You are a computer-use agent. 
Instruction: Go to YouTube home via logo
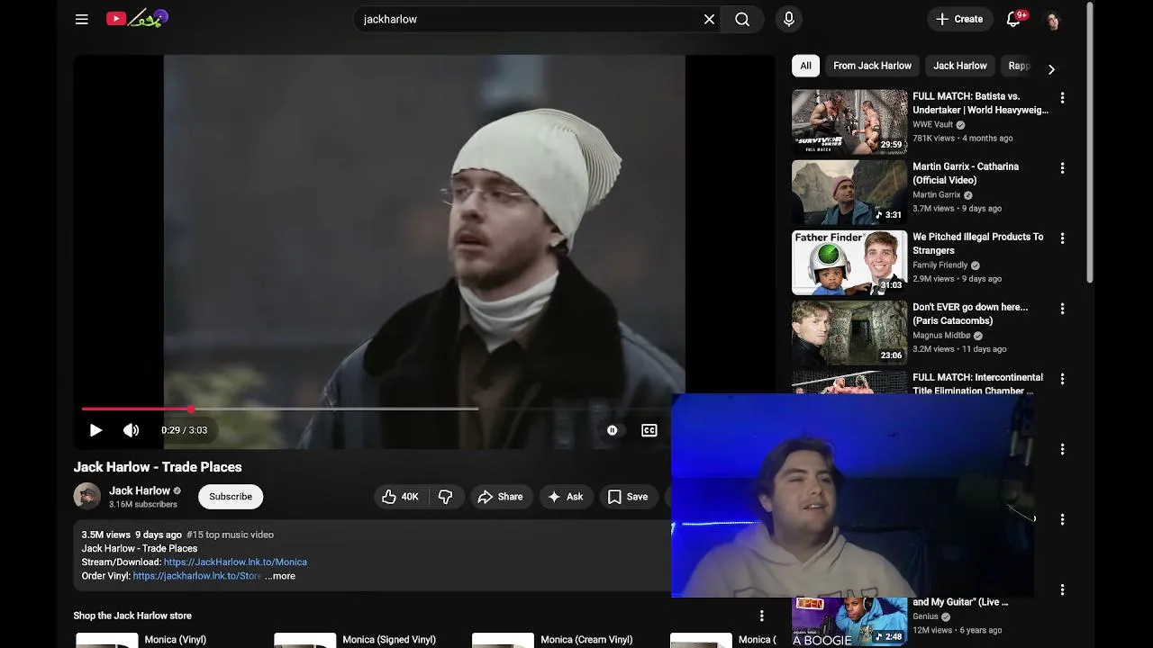tap(137, 18)
